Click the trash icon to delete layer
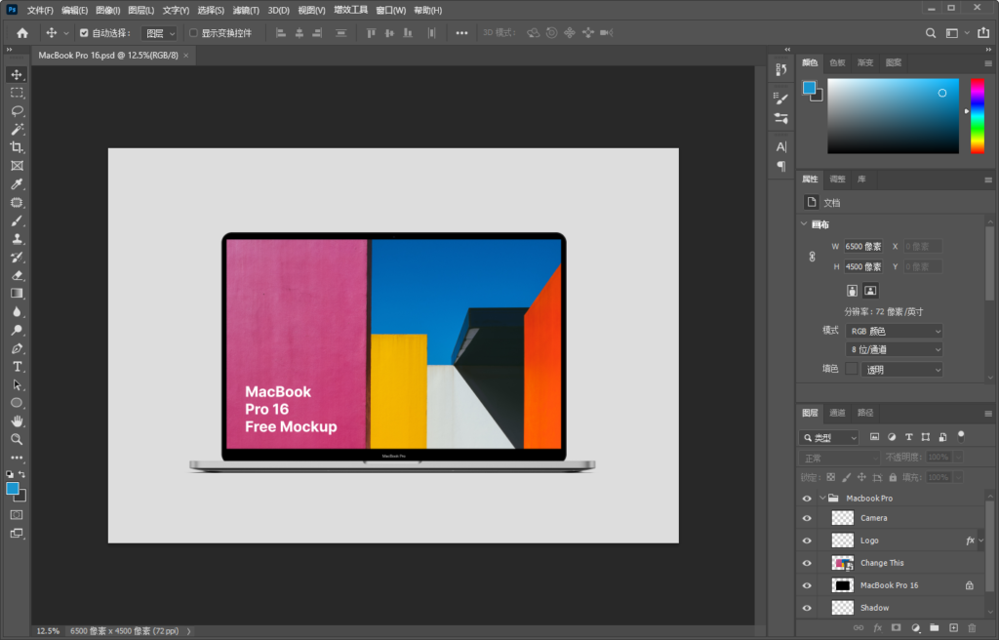 [972, 628]
